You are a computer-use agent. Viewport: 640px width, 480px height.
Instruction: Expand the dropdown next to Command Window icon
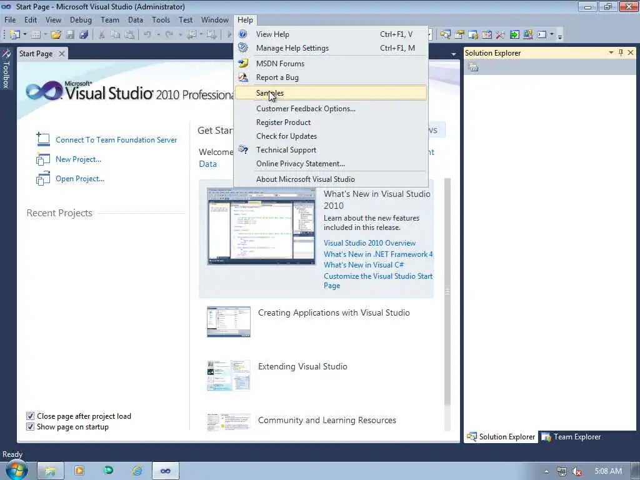click(x=552, y=35)
